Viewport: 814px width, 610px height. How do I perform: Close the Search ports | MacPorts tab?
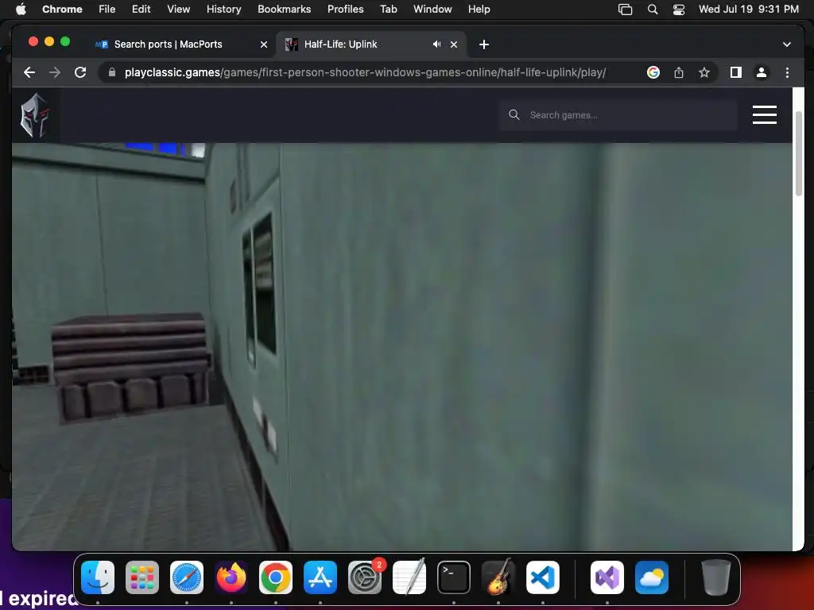coord(264,44)
